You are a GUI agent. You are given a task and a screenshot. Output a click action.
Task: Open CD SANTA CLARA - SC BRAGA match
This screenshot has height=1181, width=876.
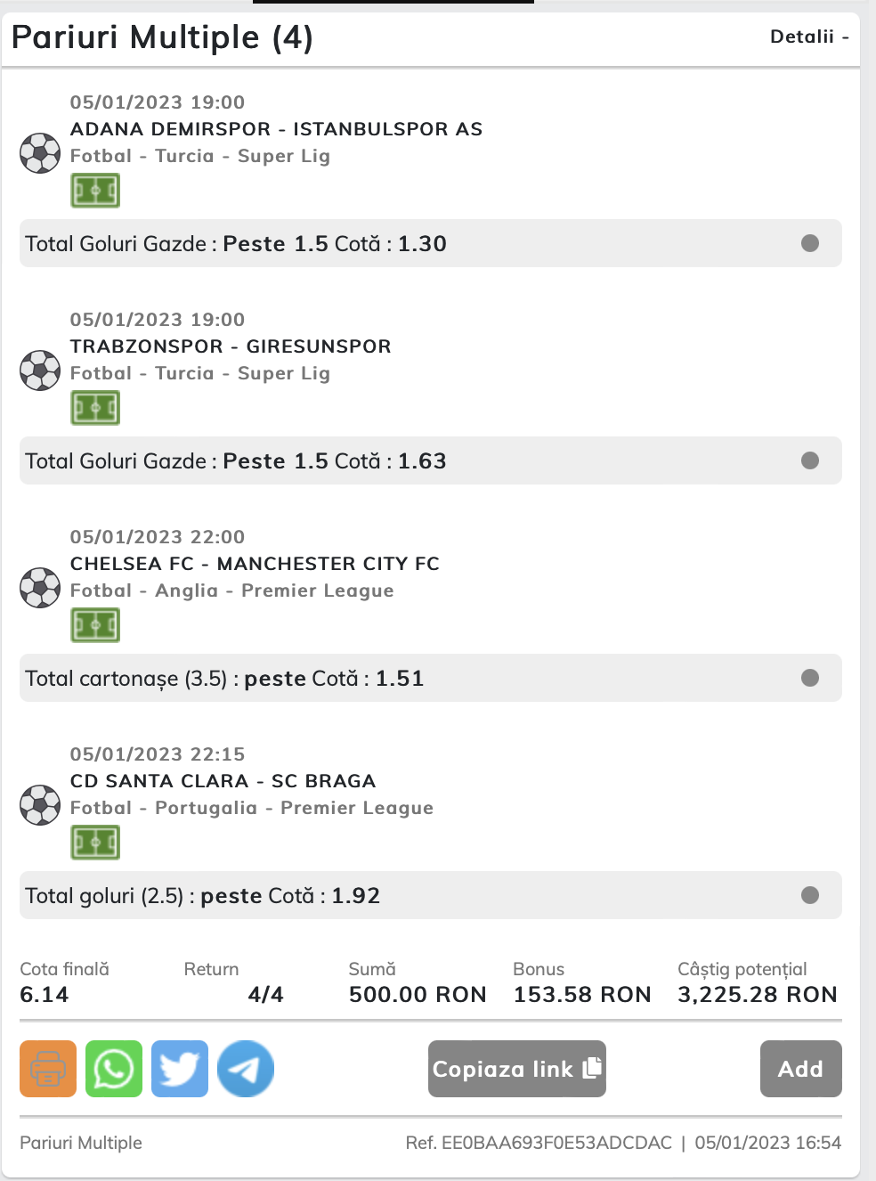(x=223, y=781)
